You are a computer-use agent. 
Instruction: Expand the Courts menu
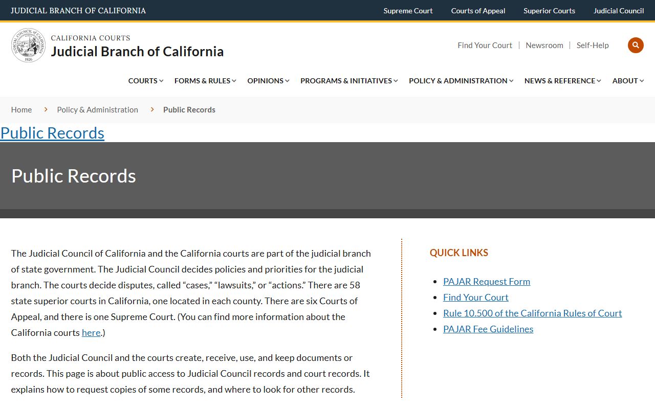coord(146,81)
